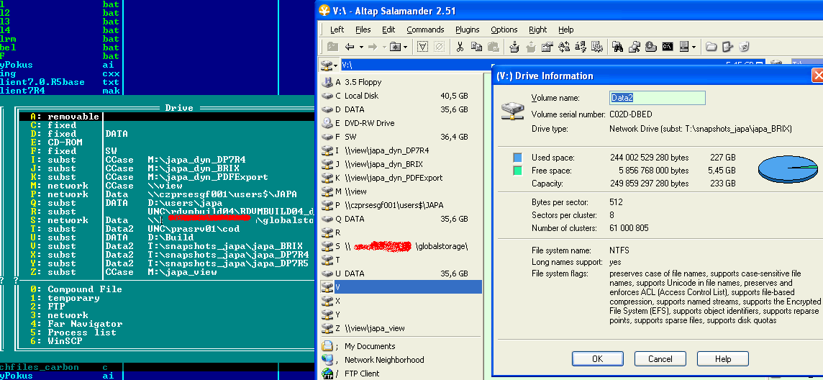Select 'E: CD-ROM' in Far Drive menu

click(x=167, y=142)
